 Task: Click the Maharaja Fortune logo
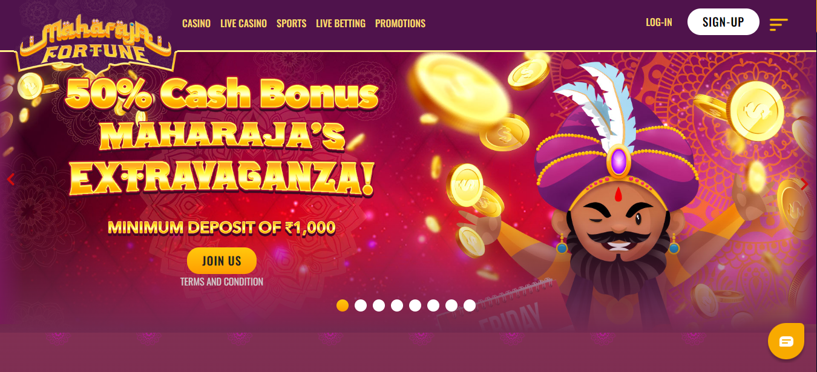[x=96, y=45]
